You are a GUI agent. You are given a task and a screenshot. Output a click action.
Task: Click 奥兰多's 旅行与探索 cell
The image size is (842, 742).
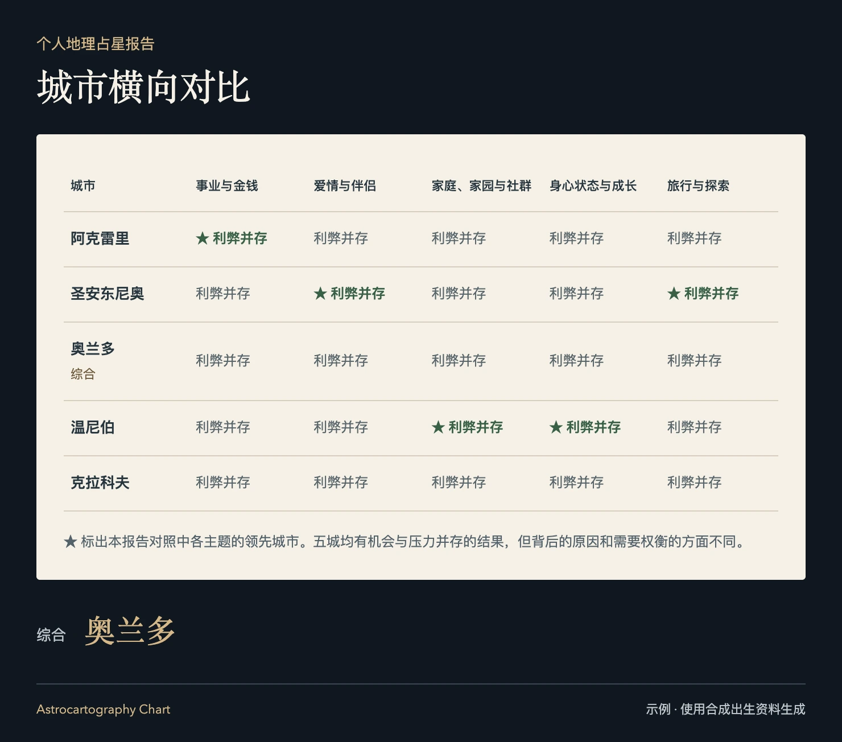[694, 361]
